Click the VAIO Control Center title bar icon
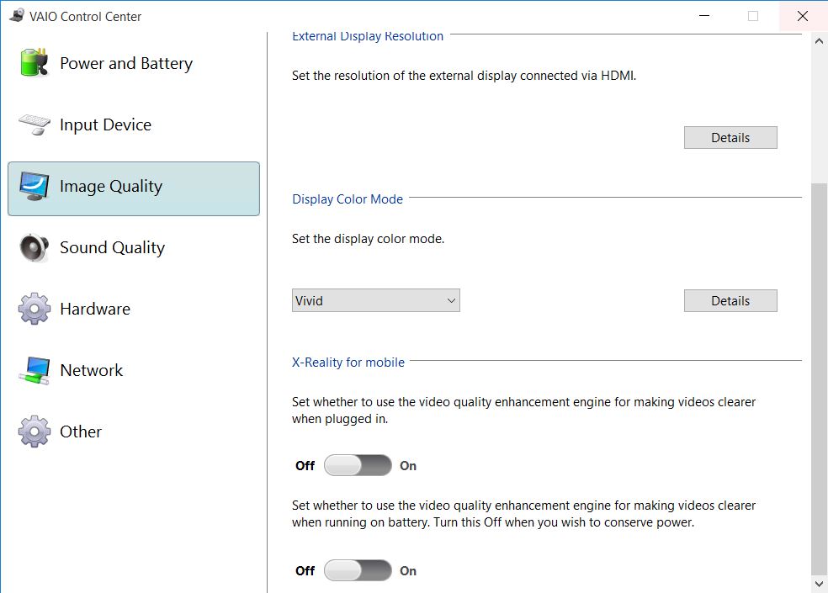Screen dimensions: 828x593 tap(17, 16)
